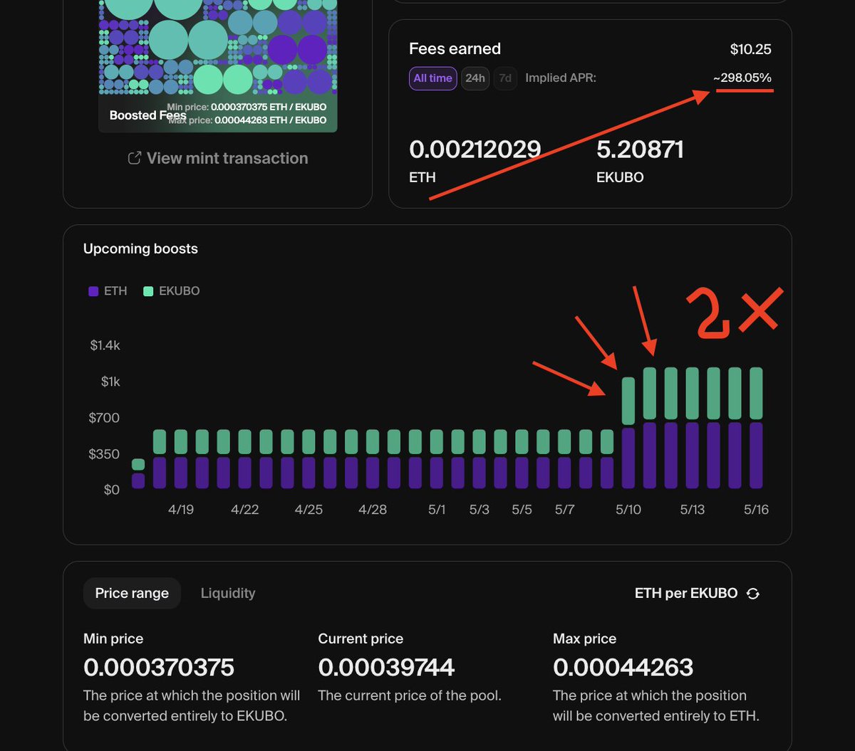This screenshot has width=855, height=751.
Task: Click the tall bar above the 5/10 label
Action: coord(628,433)
